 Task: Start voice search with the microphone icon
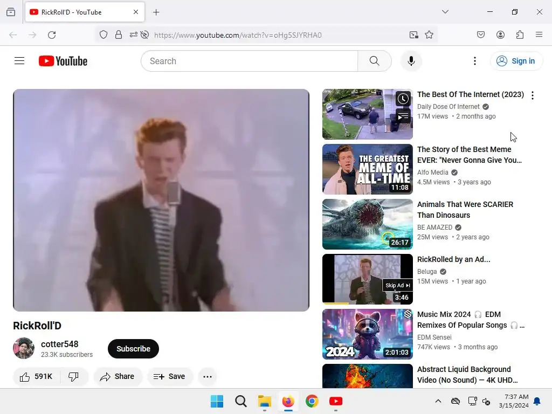(x=411, y=61)
